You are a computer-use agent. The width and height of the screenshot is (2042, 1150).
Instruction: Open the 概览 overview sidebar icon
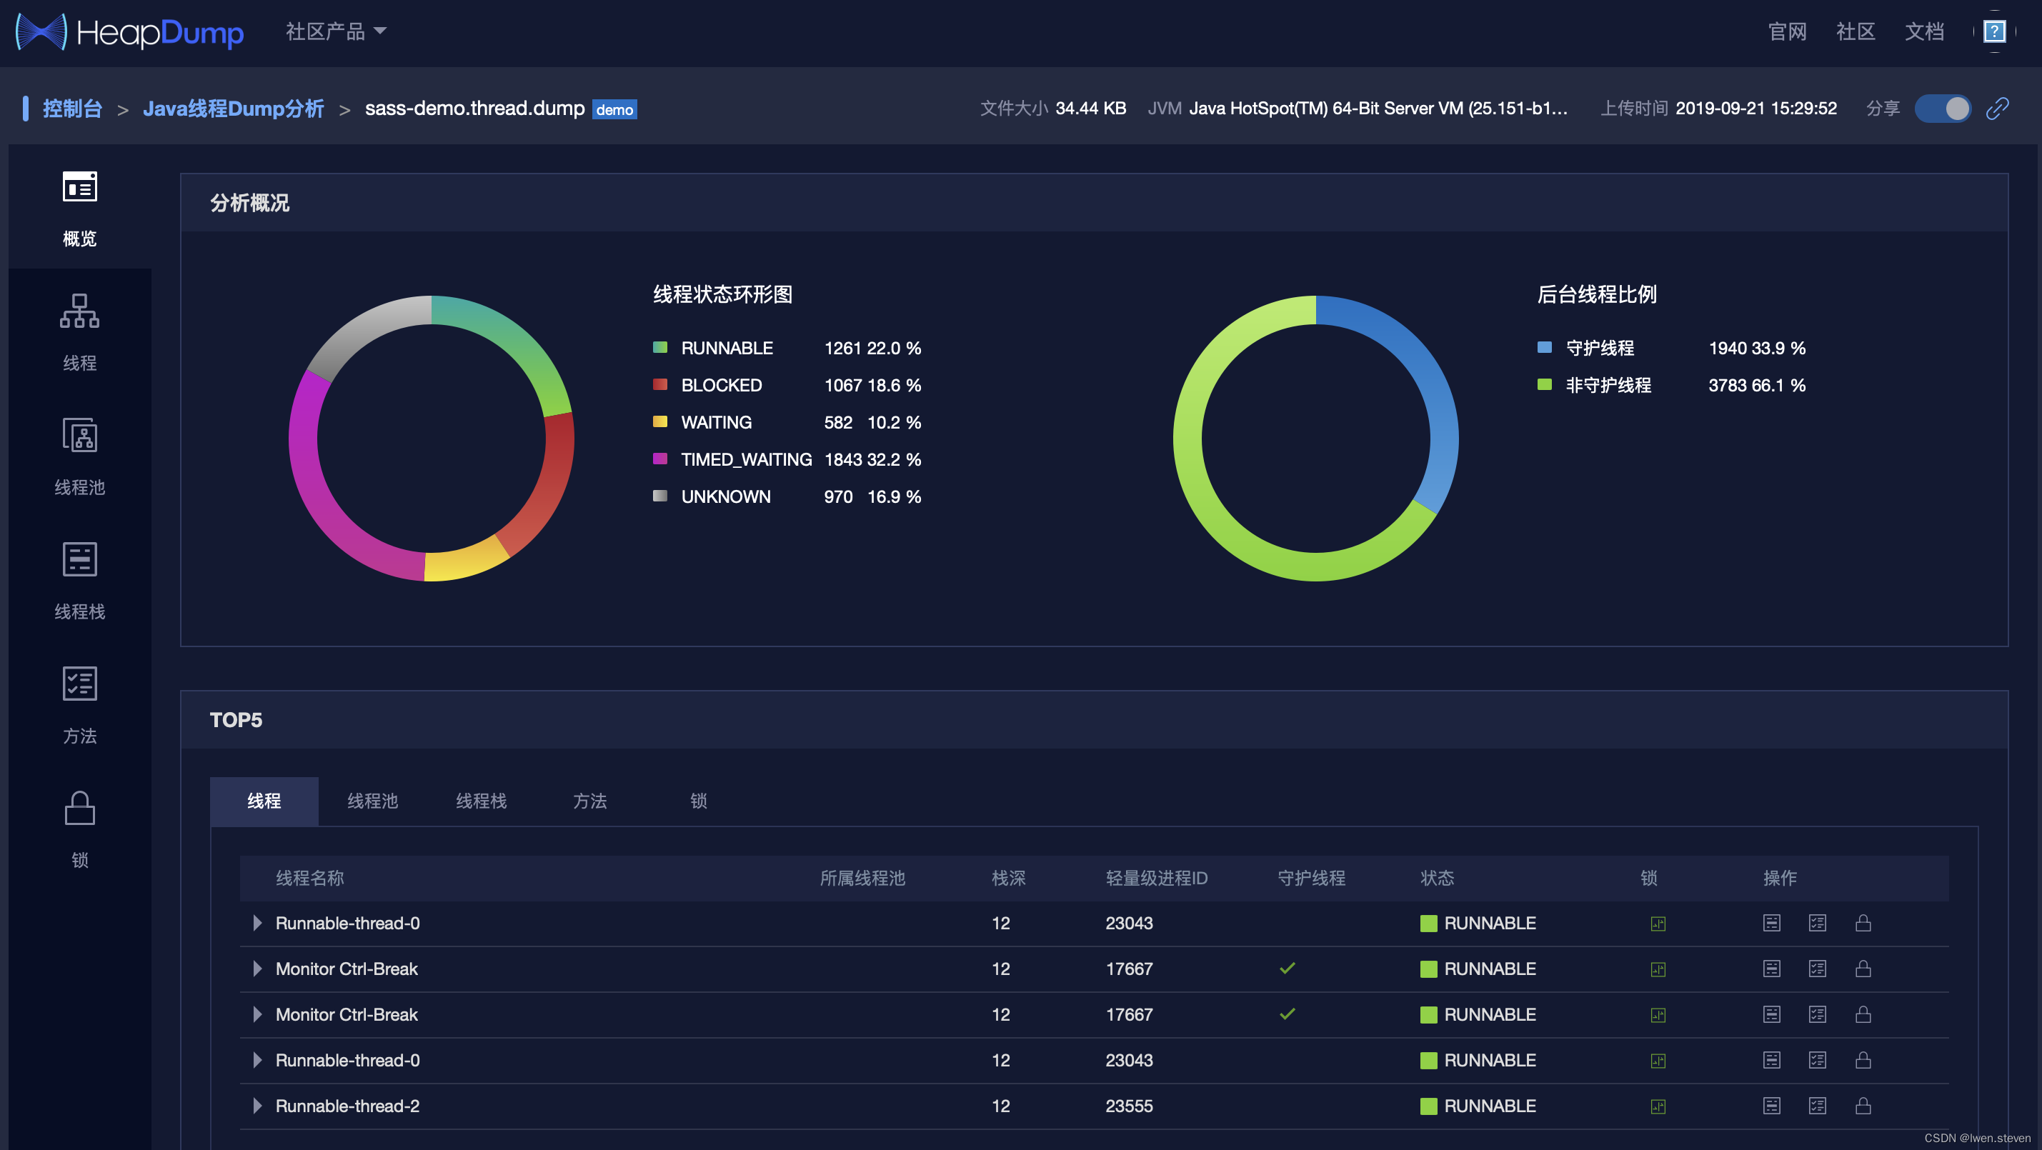coord(79,187)
